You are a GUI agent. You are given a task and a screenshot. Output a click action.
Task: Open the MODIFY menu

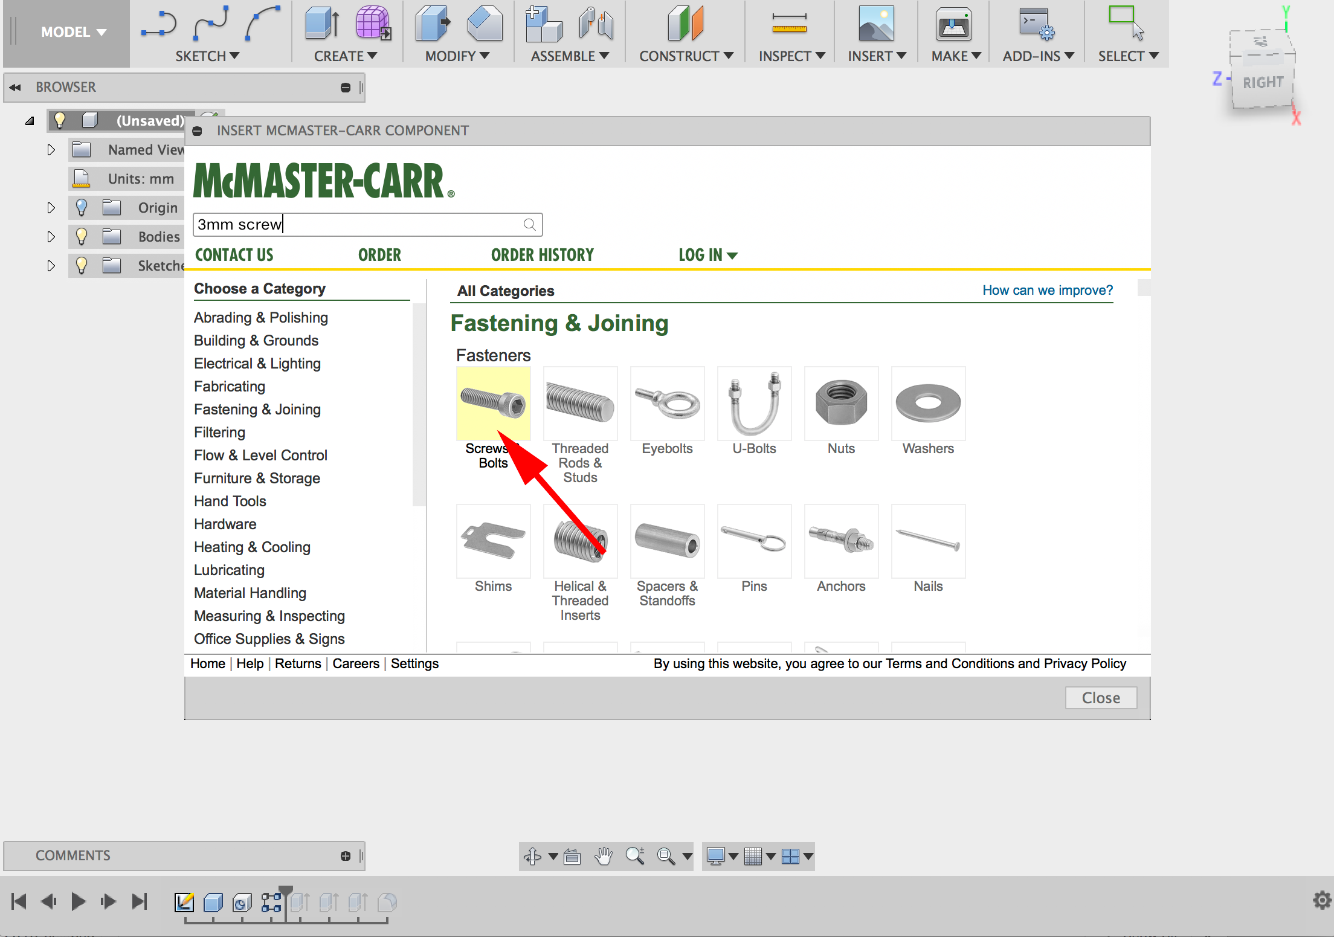pyautogui.click(x=457, y=56)
